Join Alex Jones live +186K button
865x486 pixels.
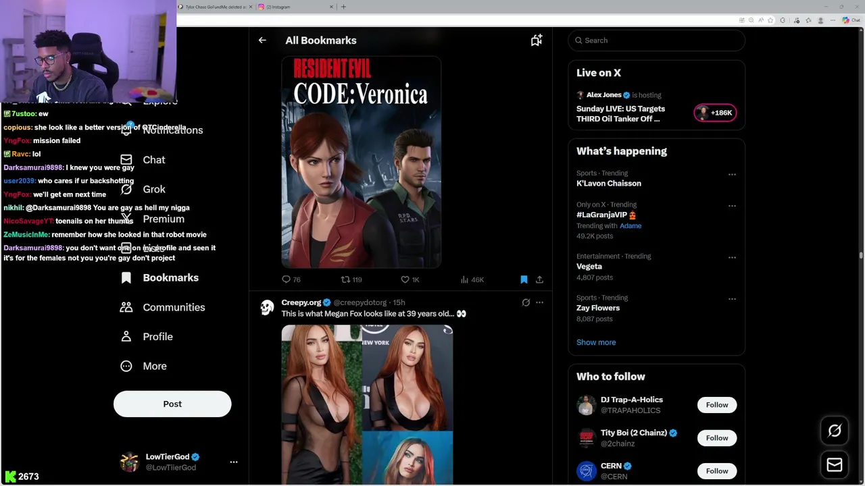715,113
